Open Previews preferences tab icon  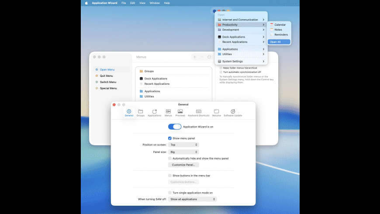point(180,111)
